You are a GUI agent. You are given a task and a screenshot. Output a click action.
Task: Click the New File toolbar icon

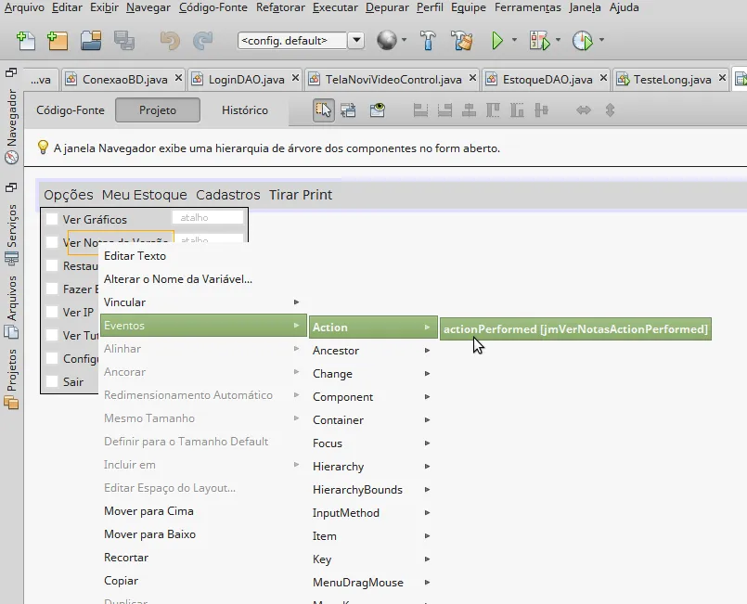click(26, 40)
